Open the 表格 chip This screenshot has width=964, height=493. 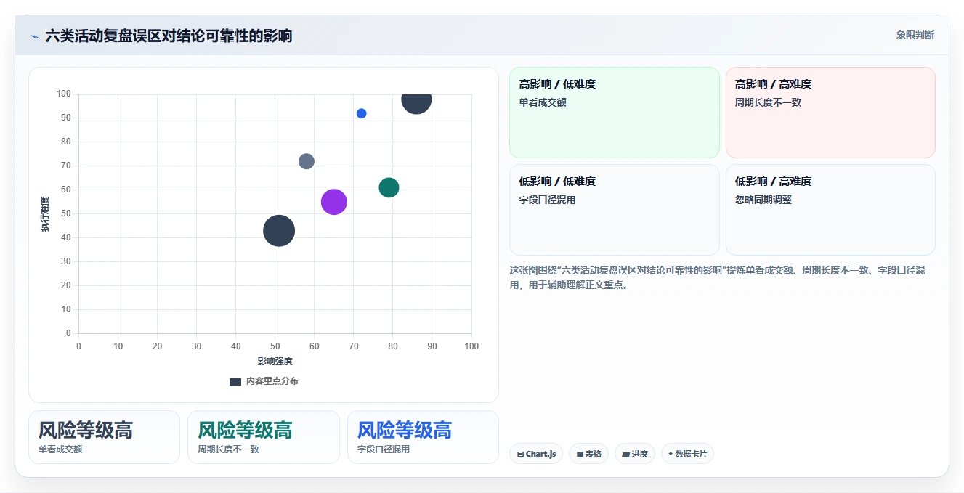point(588,454)
